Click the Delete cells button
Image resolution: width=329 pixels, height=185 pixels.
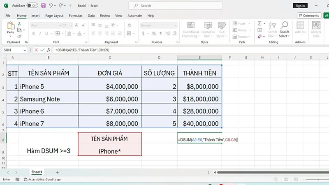[242, 30]
